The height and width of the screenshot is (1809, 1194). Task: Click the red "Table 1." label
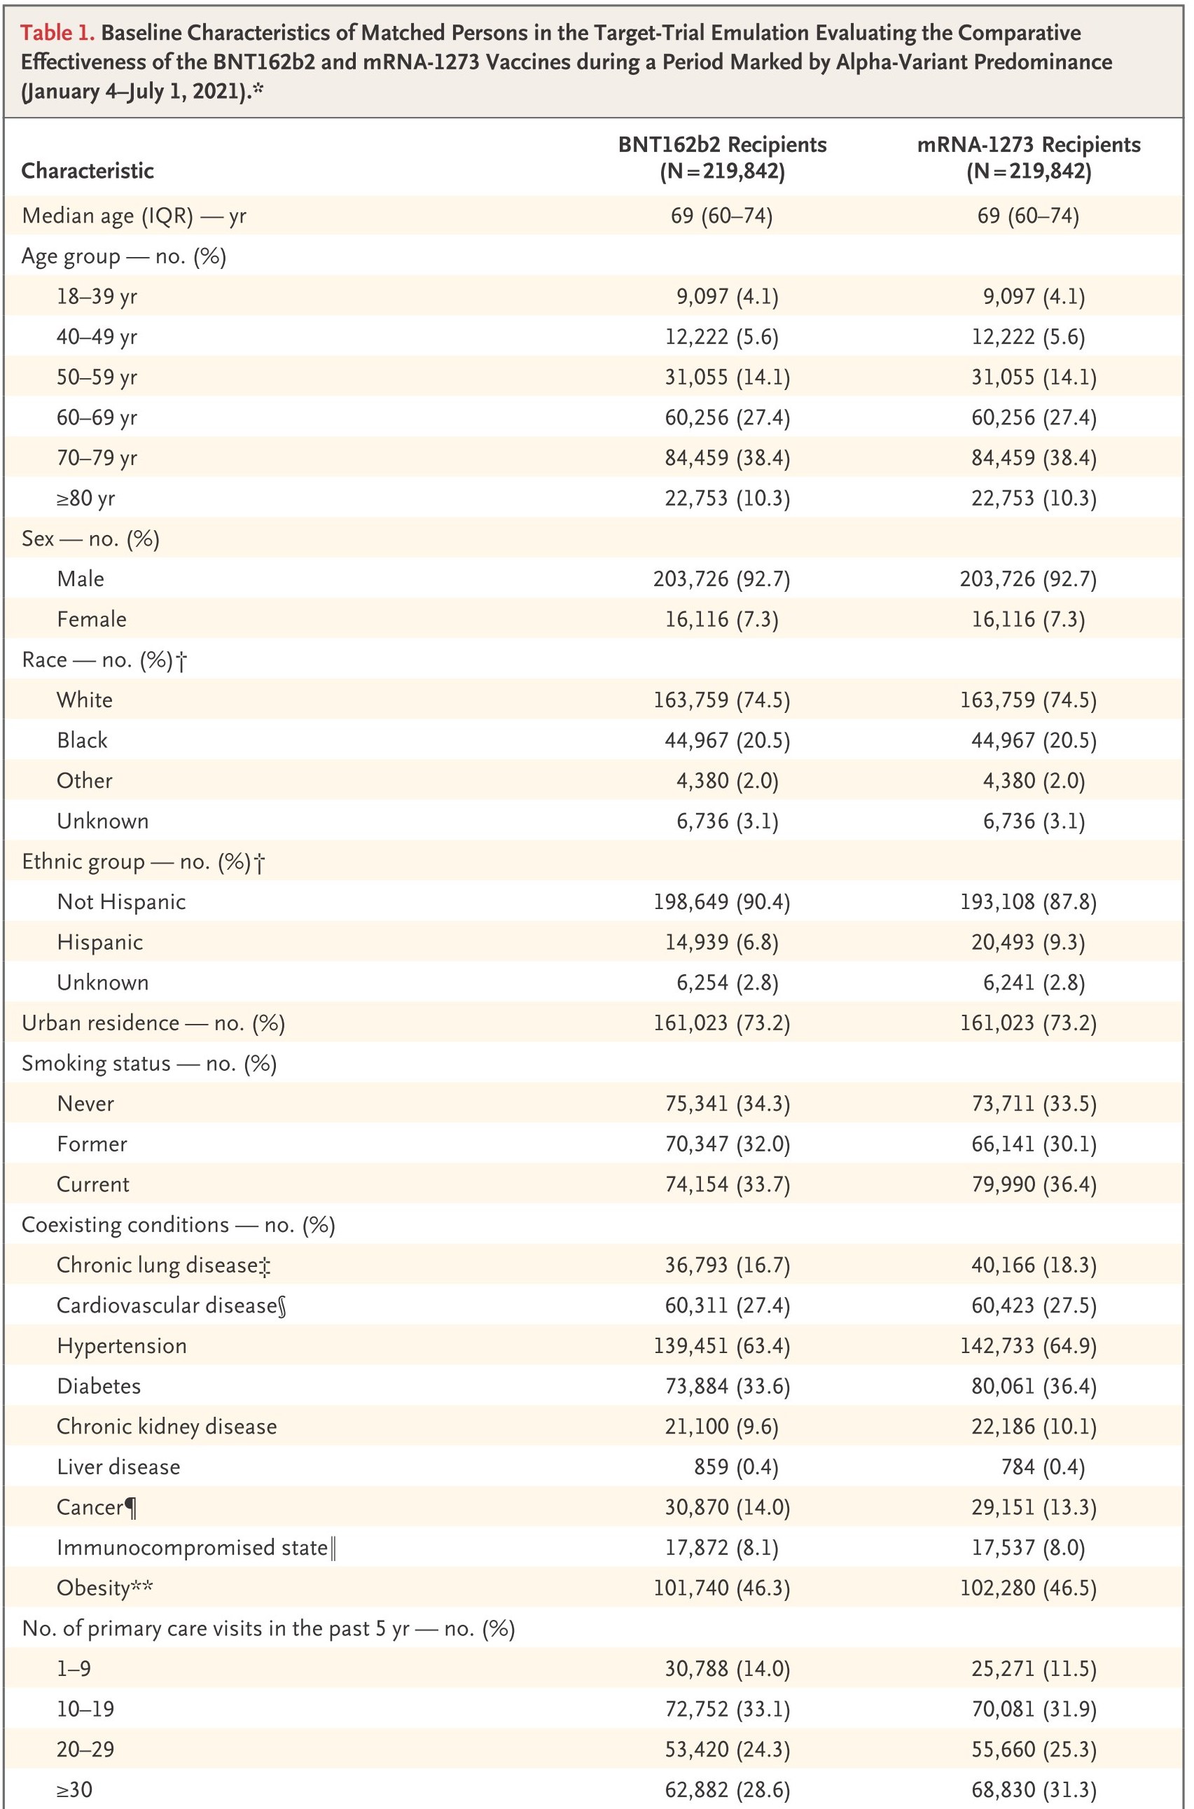[58, 33]
